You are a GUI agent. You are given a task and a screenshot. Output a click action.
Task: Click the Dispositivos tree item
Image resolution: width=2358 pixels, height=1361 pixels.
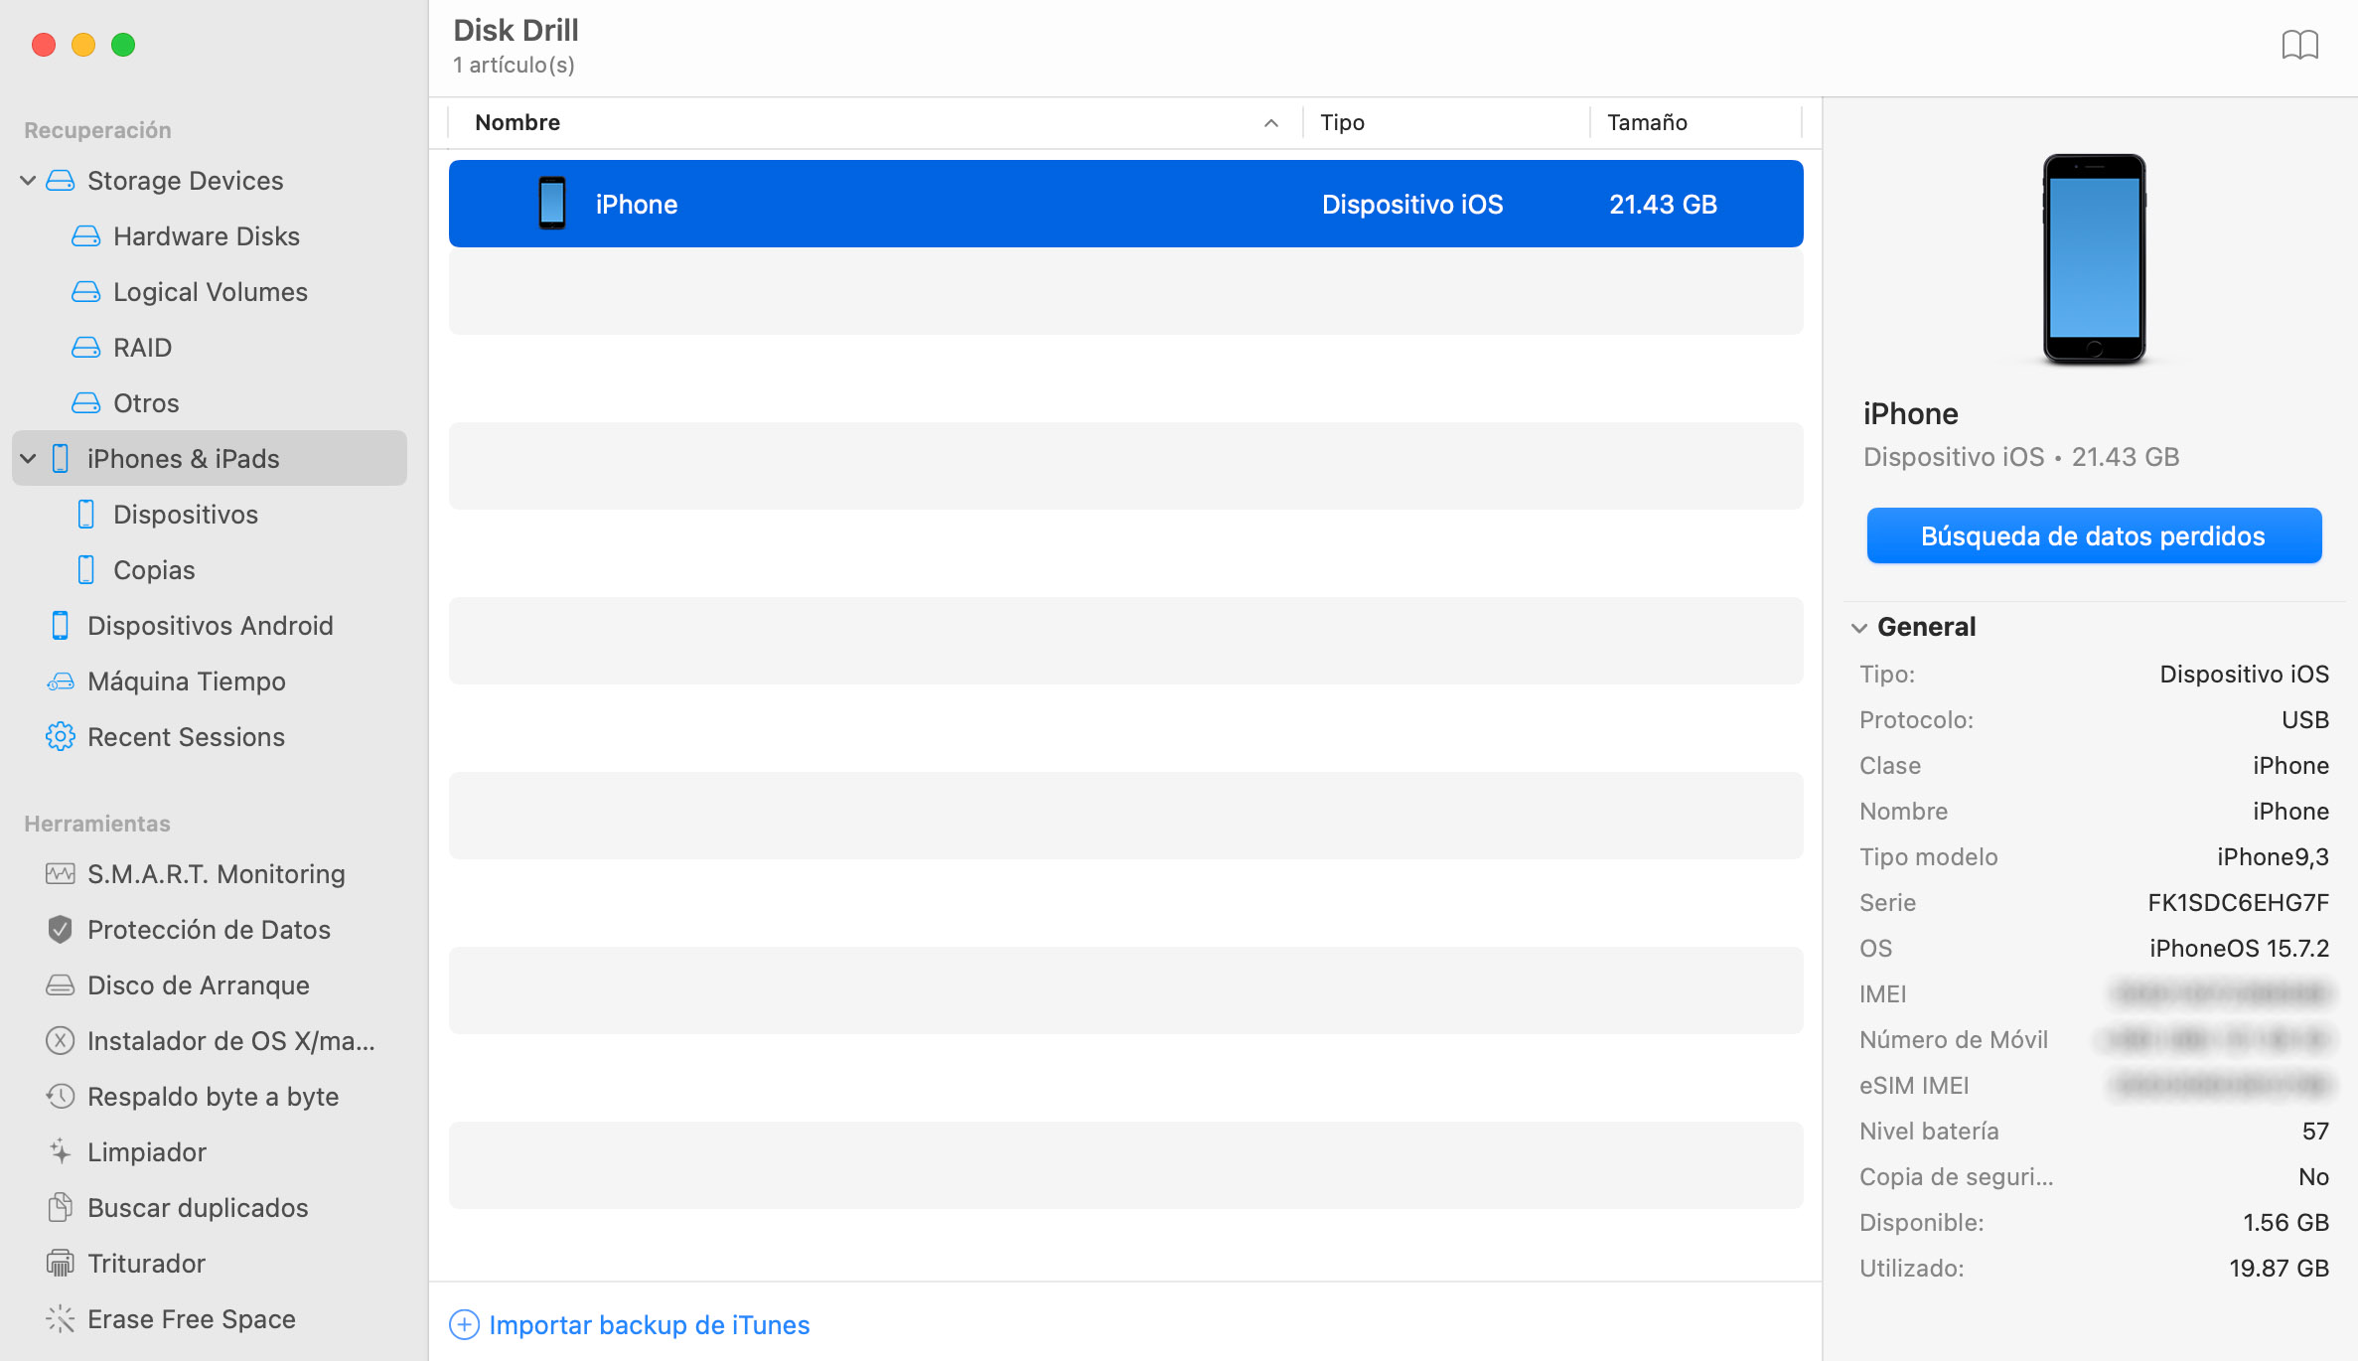click(185, 514)
